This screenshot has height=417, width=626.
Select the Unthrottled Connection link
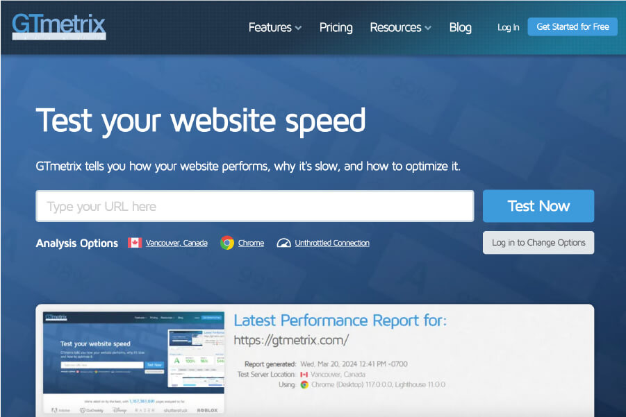[332, 243]
